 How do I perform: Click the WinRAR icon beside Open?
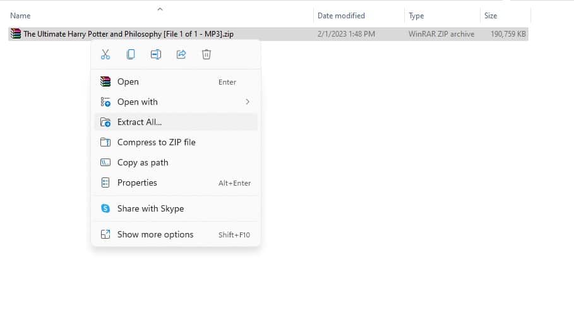coord(105,81)
